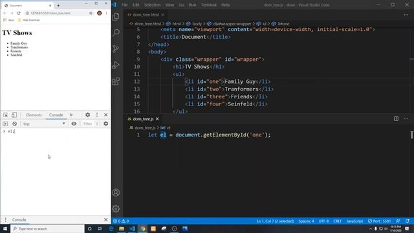Click the Live Server Port 5501 status item
Viewport: 414px width, 233px height.
380,221
